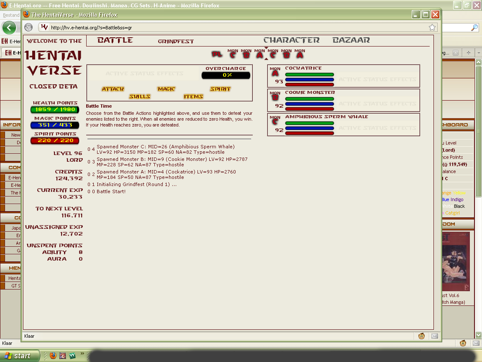Close the background tab ending 'g...'
The width and height of the screenshot is (482, 362).
456,53
